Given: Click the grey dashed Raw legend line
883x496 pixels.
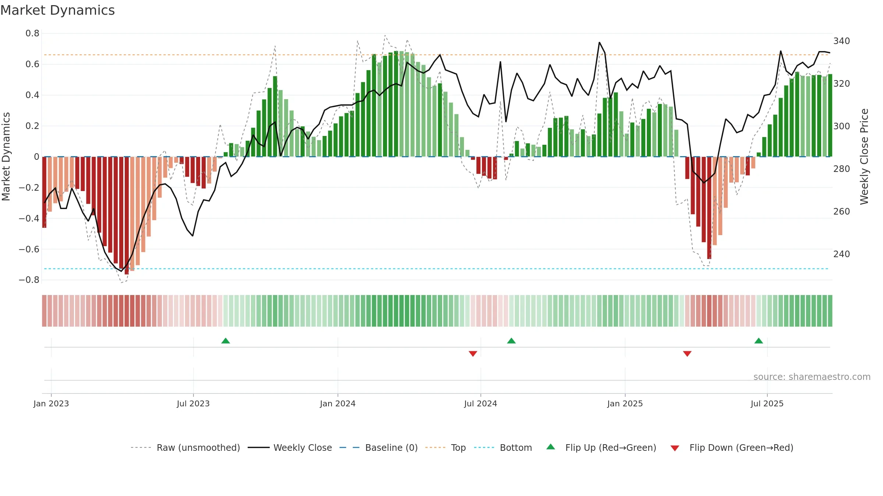Looking at the screenshot, I should tap(141, 448).
